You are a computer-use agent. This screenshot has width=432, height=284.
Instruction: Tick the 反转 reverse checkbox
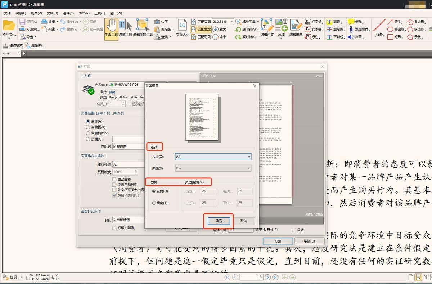pos(294,230)
